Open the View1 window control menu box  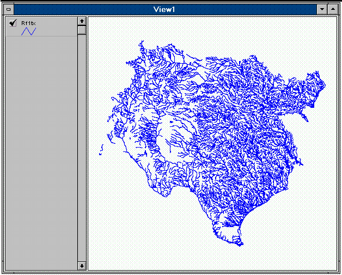[x=8, y=9]
